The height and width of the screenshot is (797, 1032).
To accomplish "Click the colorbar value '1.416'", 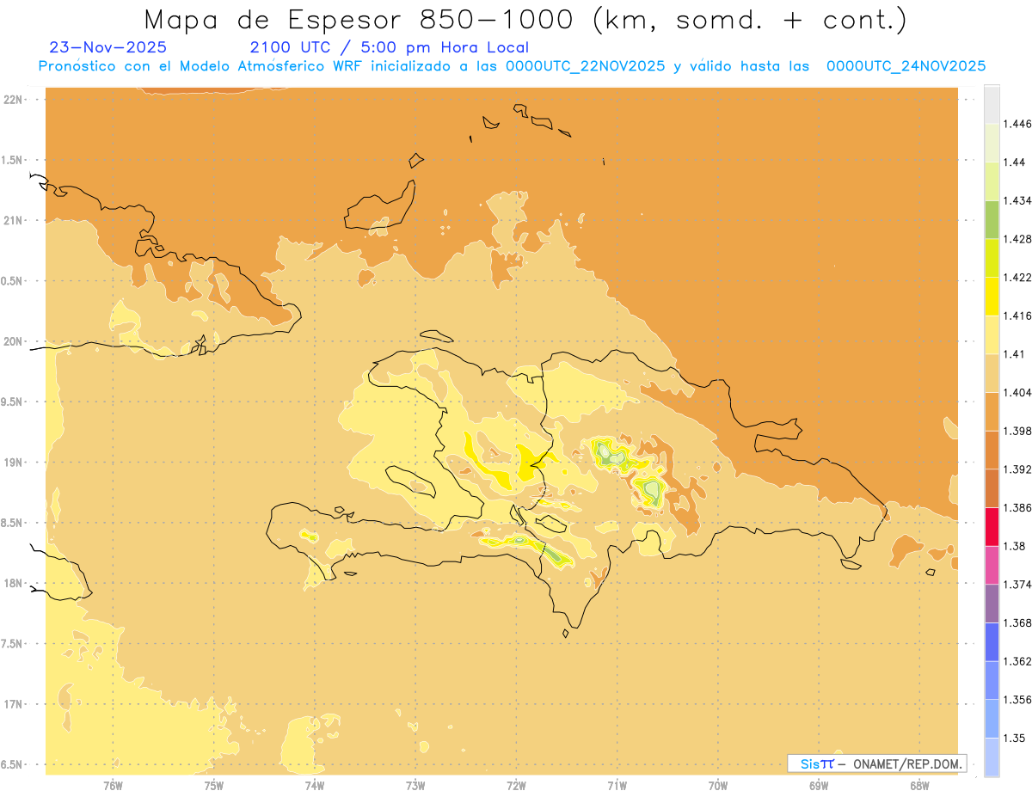I will point(1018,316).
